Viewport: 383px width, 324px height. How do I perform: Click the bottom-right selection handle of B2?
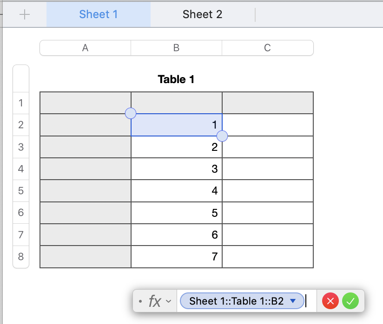pyautogui.click(x=222, y=136)
